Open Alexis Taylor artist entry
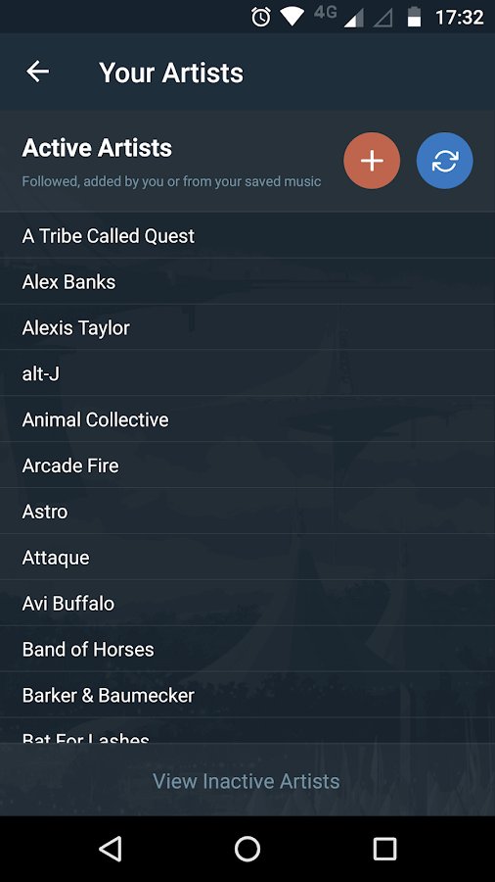This screenshot has height=882, width=495. coord(247,327)
